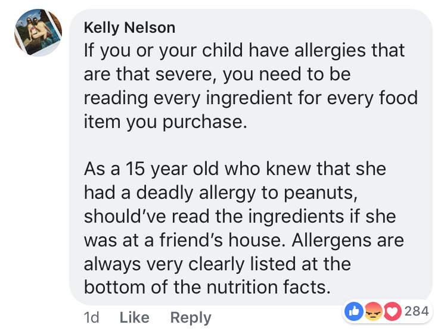Click the Kelly Nelson name link

click(129, 27)
